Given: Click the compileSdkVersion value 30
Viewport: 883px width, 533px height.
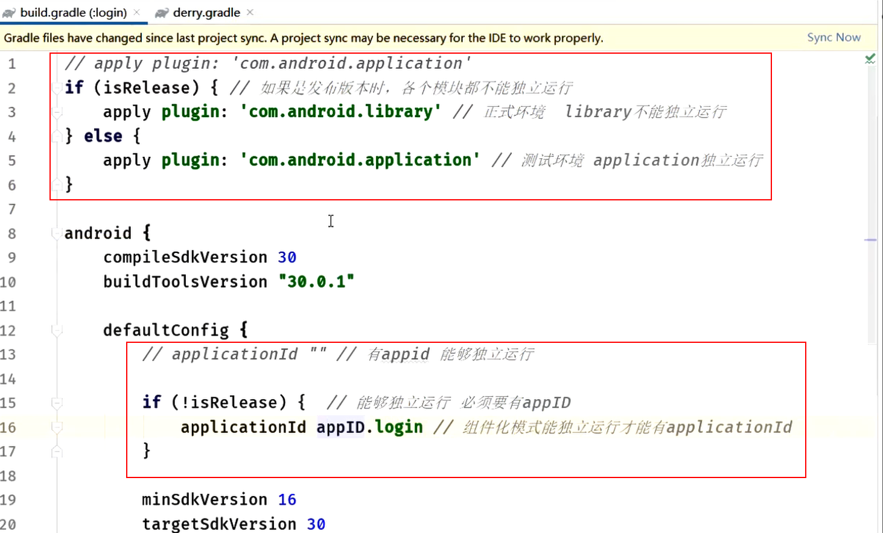Looking at the screenshot, I should [288, 257].
